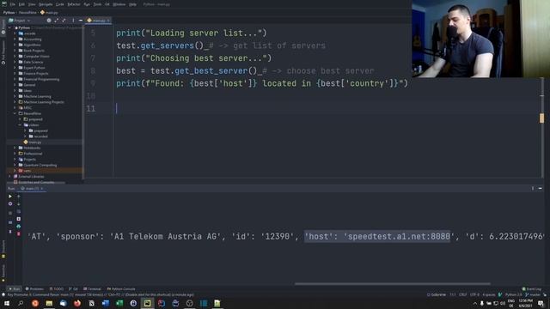Open Firefox from the taskbar
Screen dimensions: 550x309
(77, 303)
